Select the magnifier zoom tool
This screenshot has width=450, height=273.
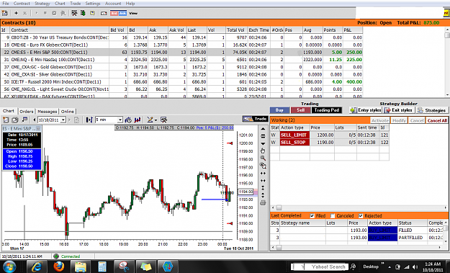click(x=263, y=158)
